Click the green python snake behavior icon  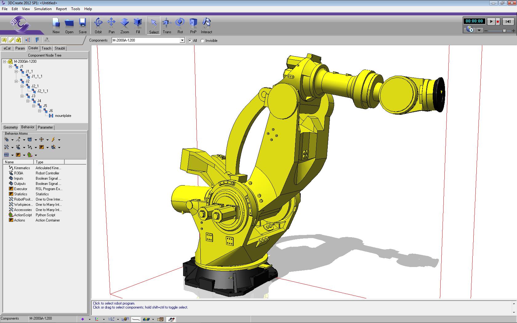[x=30, y=155]
